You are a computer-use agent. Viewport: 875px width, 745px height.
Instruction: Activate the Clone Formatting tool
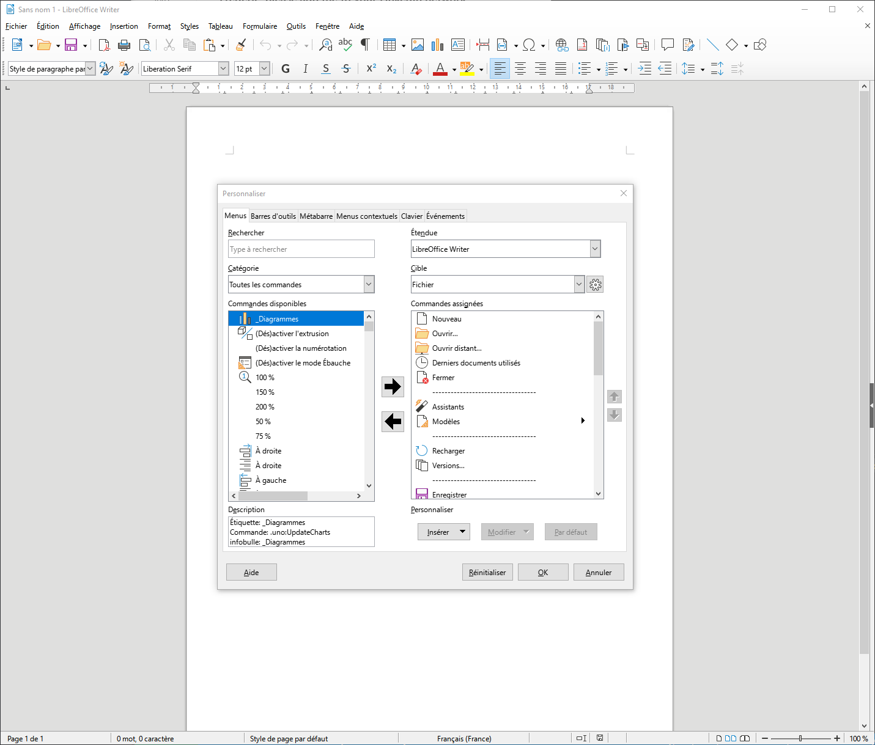point(240,45)
